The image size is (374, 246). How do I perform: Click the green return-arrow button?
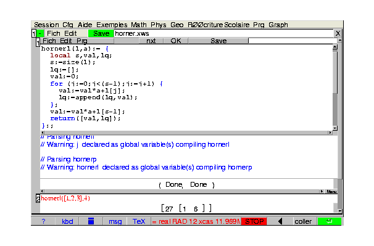[329, 221]
